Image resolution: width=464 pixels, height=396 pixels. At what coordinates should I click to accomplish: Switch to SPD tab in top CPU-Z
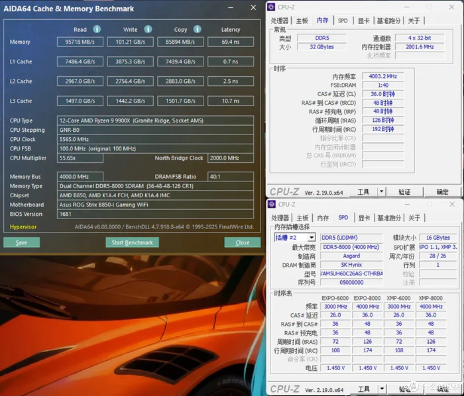pyautogui.click(x=343, y=21)
